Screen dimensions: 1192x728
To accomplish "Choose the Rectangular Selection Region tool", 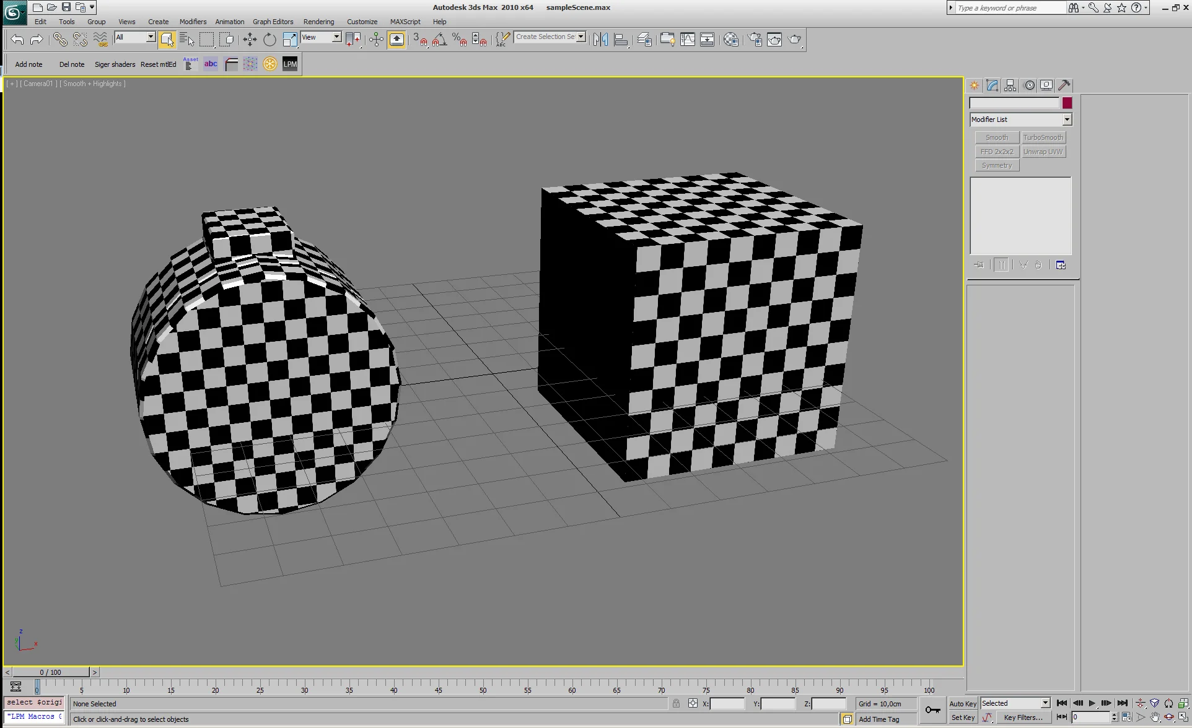I will point(206,40).
